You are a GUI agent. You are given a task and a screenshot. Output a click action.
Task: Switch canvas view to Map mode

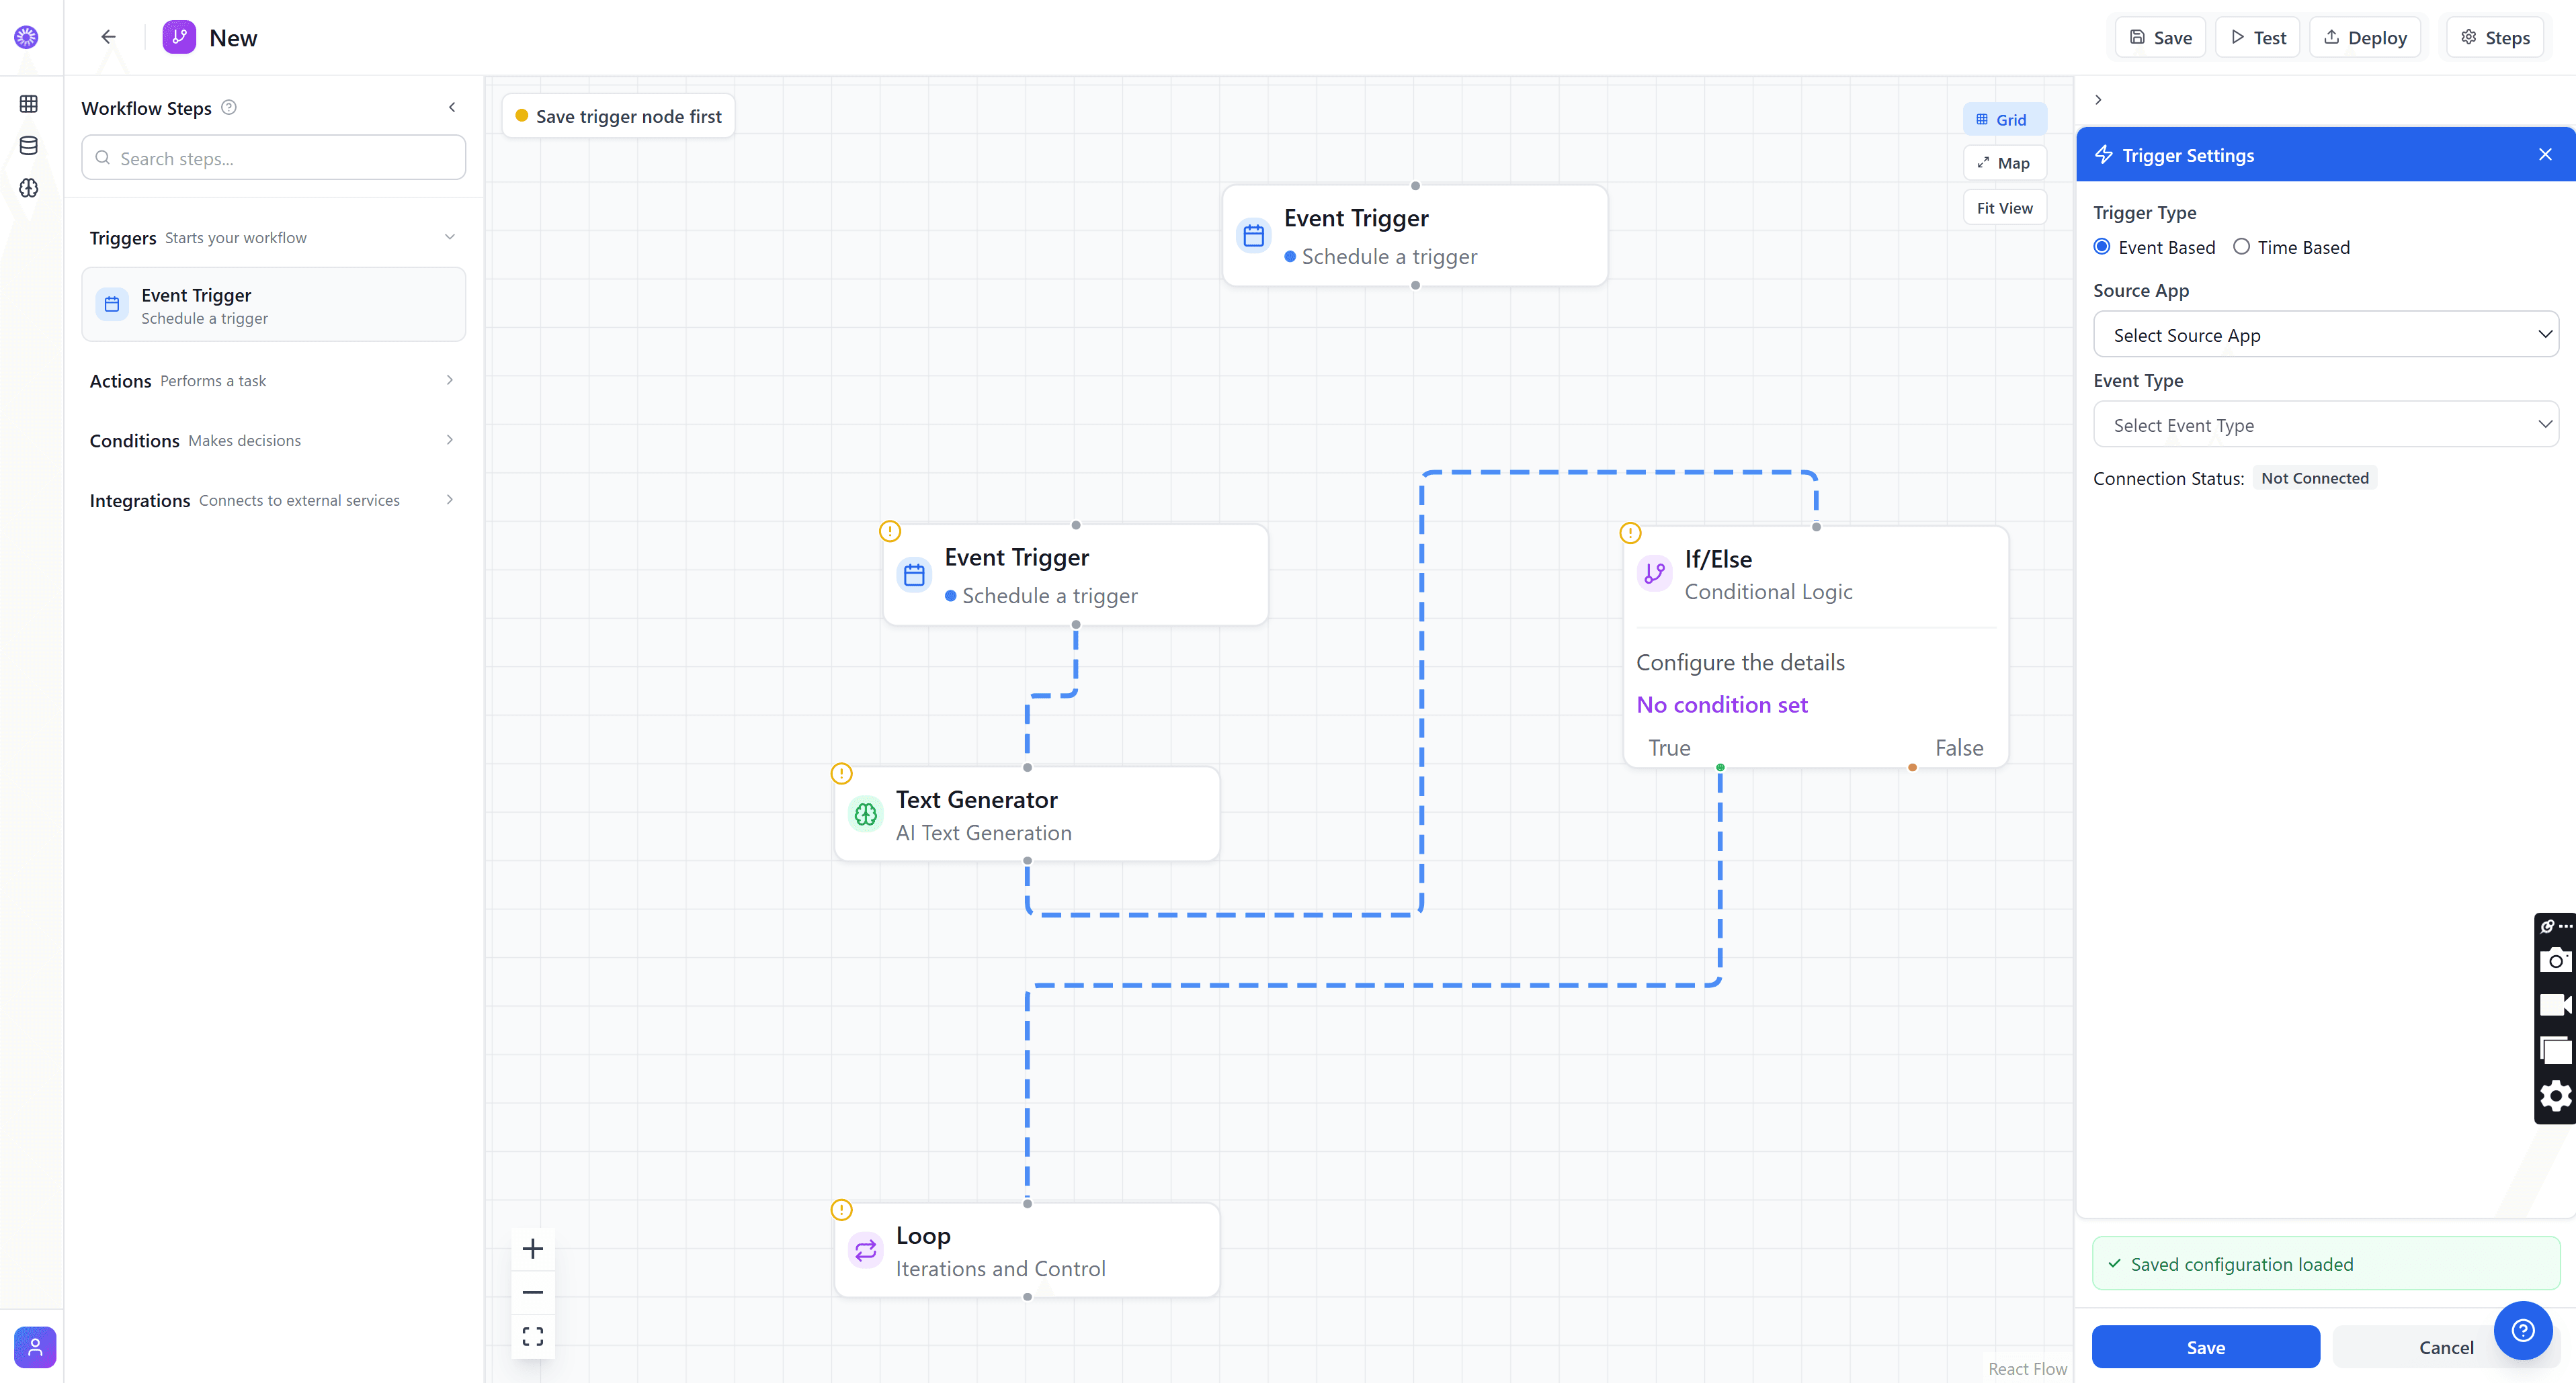coord(2004,162)
